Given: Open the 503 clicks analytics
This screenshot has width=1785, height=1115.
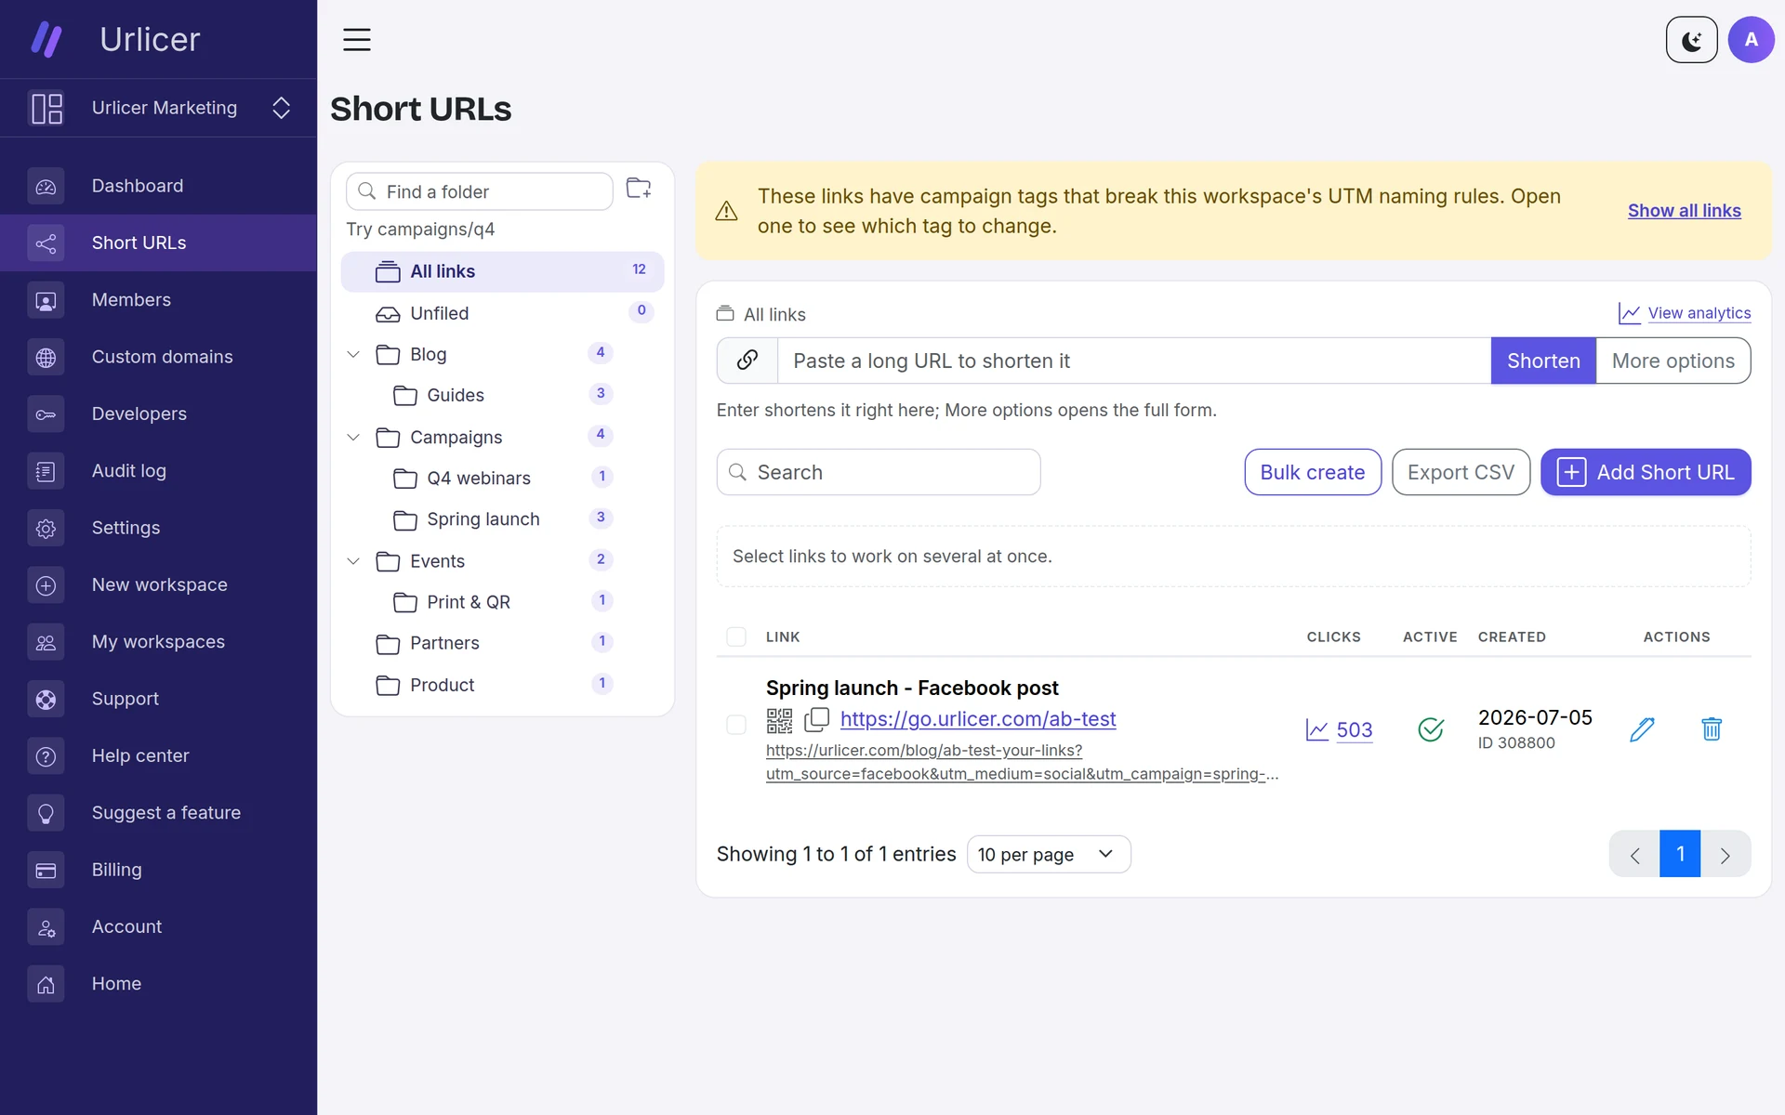Looking at the screenshot, I should [1340, 730].
